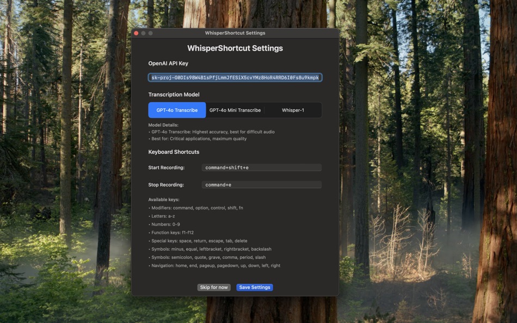
Task: Click the Available keys label
Action: pyautogui.click(x=164, y=200)
